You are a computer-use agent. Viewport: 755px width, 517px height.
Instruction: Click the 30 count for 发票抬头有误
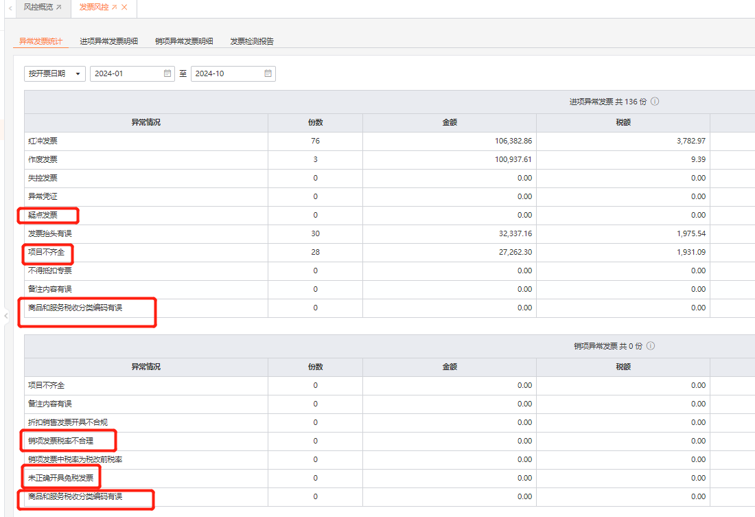[316, 233]
